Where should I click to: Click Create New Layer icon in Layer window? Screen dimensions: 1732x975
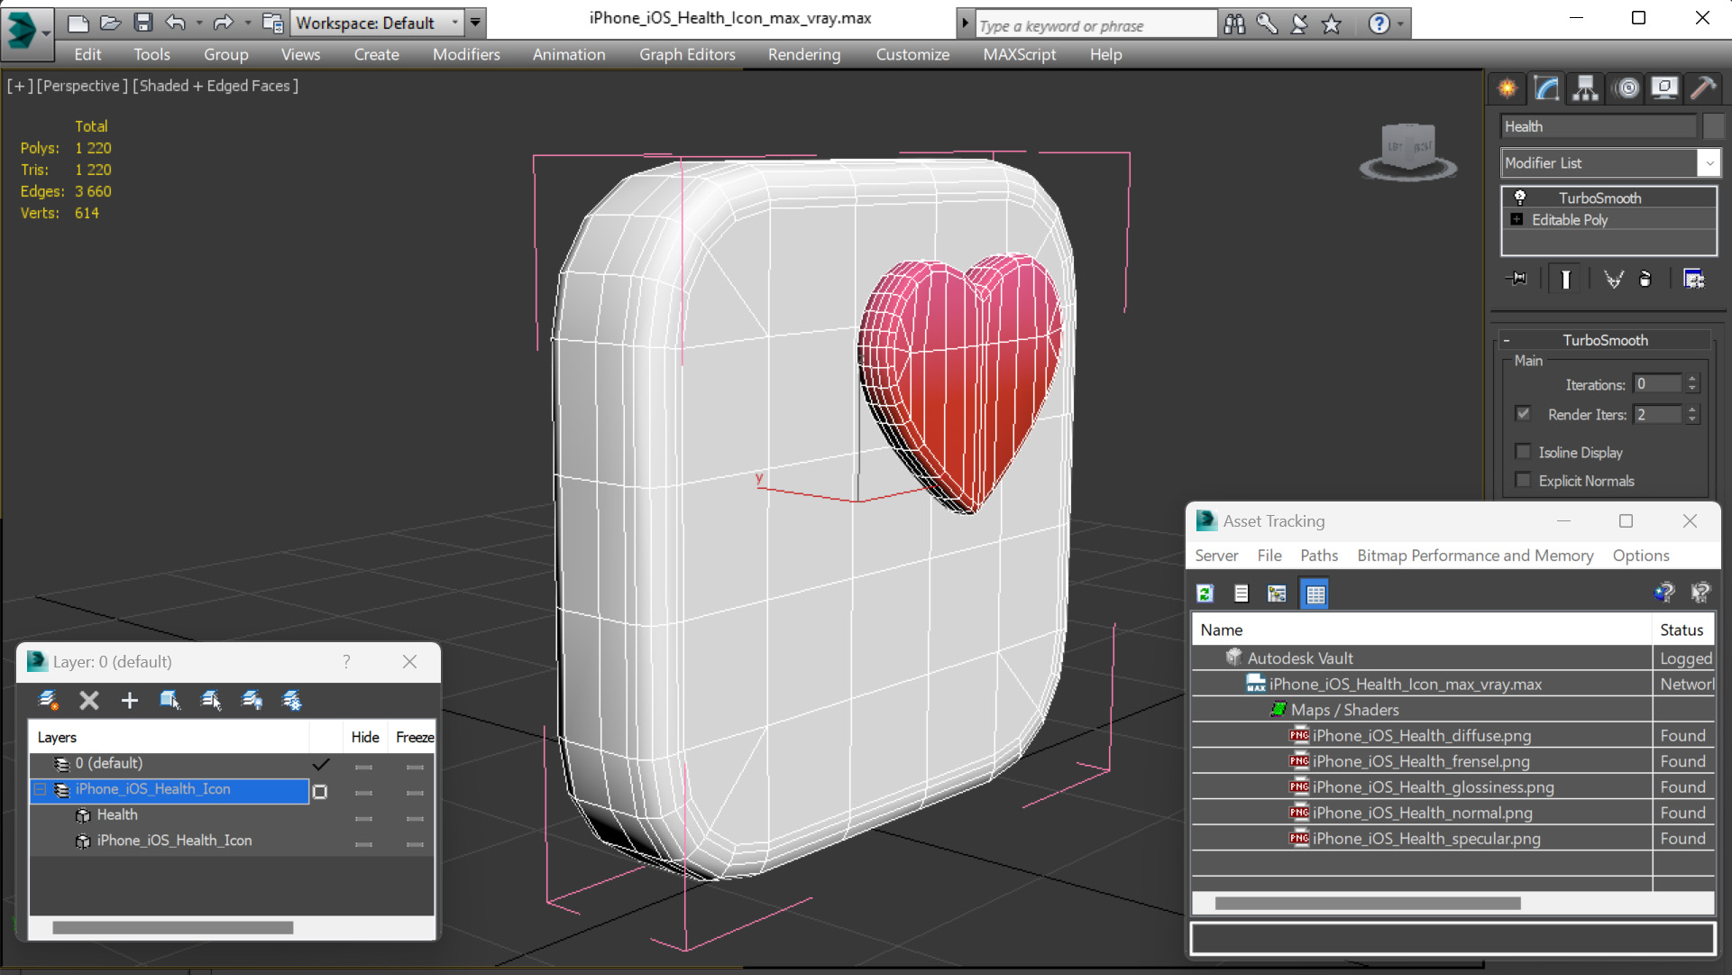tap(49, 700)
